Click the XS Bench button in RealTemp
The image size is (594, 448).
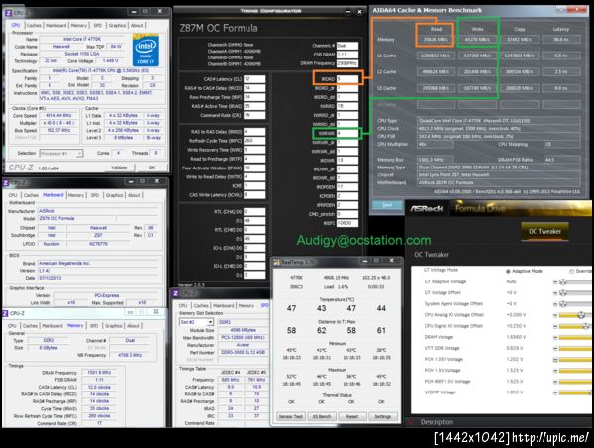[x=322, y=416]
